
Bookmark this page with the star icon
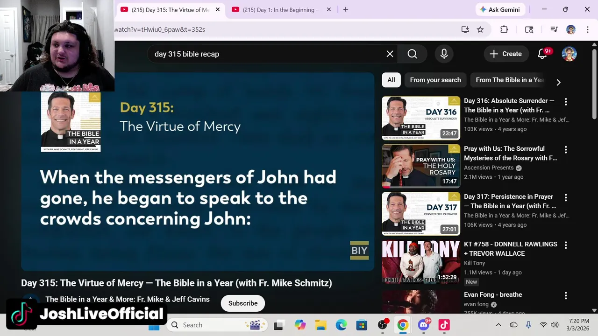[x=480, y=29]
